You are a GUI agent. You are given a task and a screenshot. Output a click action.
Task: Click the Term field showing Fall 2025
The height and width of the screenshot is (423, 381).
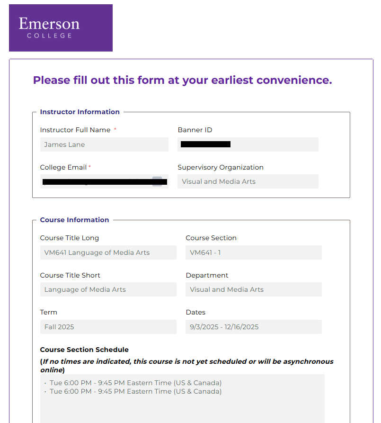click(x=108, y=327)
